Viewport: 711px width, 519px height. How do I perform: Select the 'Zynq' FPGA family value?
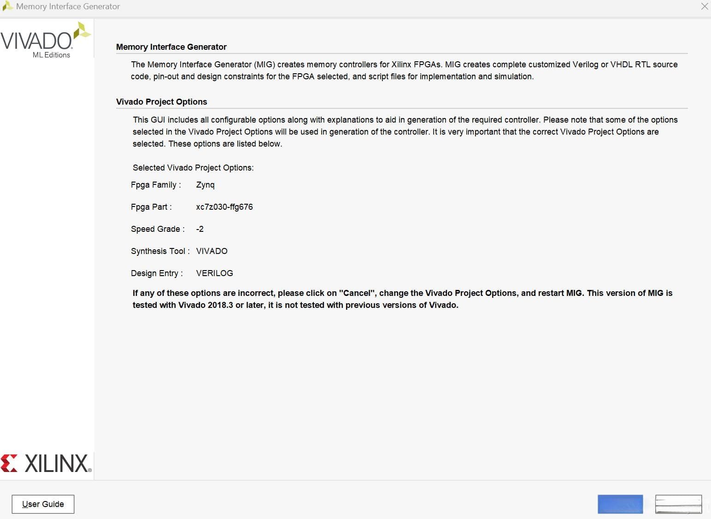[206, 185]
